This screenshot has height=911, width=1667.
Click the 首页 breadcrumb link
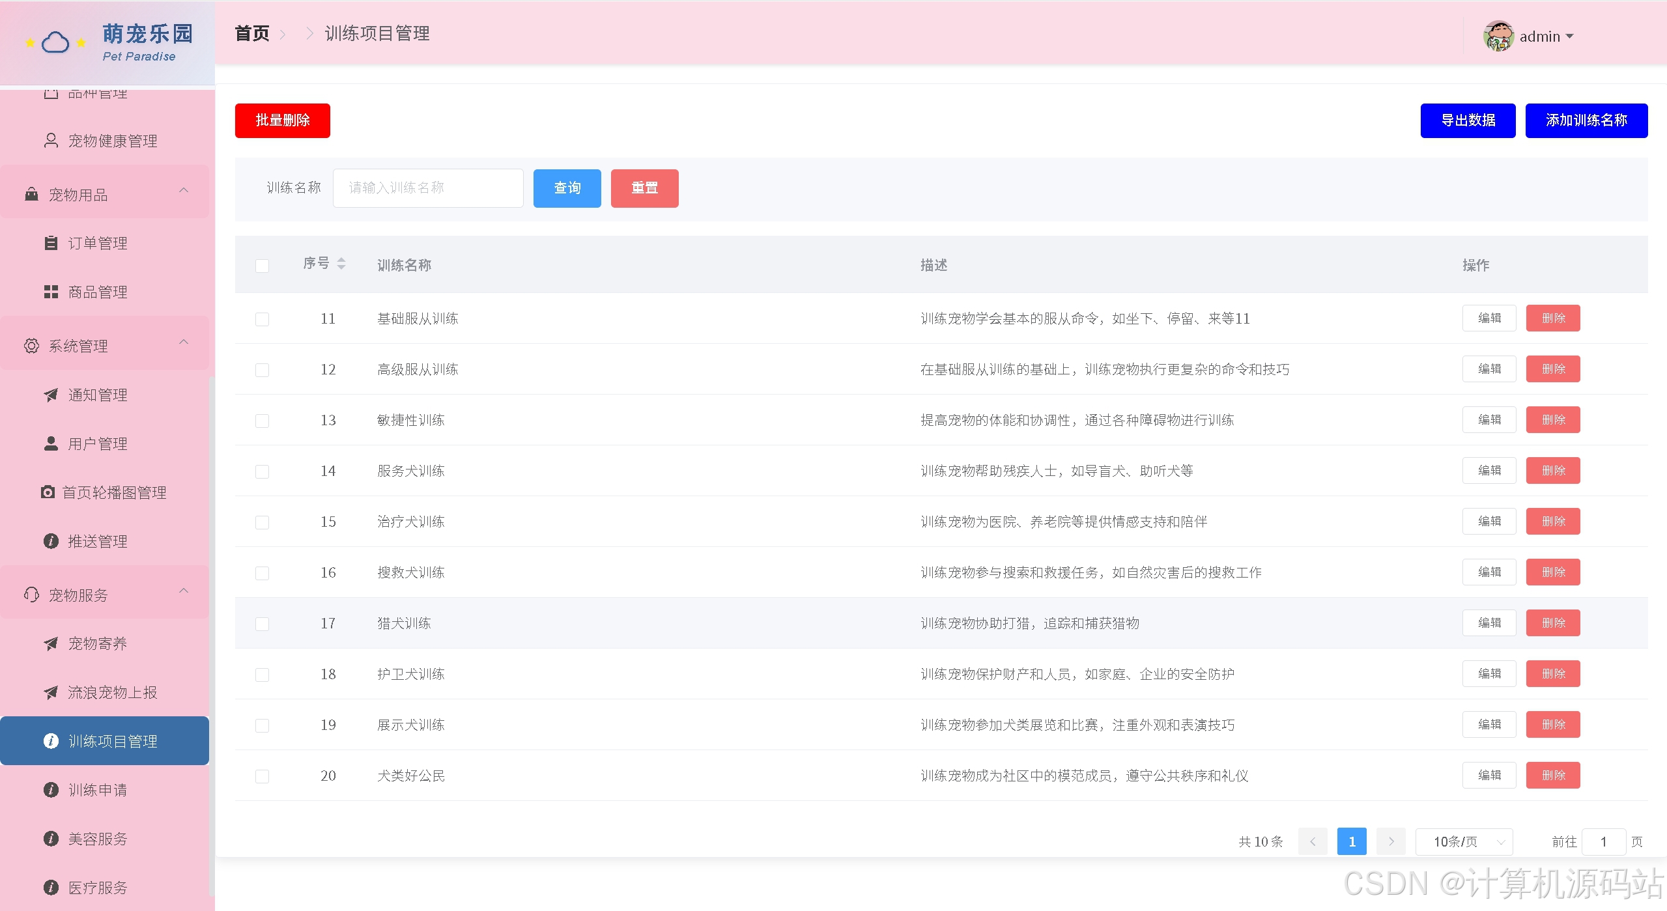click(x=252, y=33)
